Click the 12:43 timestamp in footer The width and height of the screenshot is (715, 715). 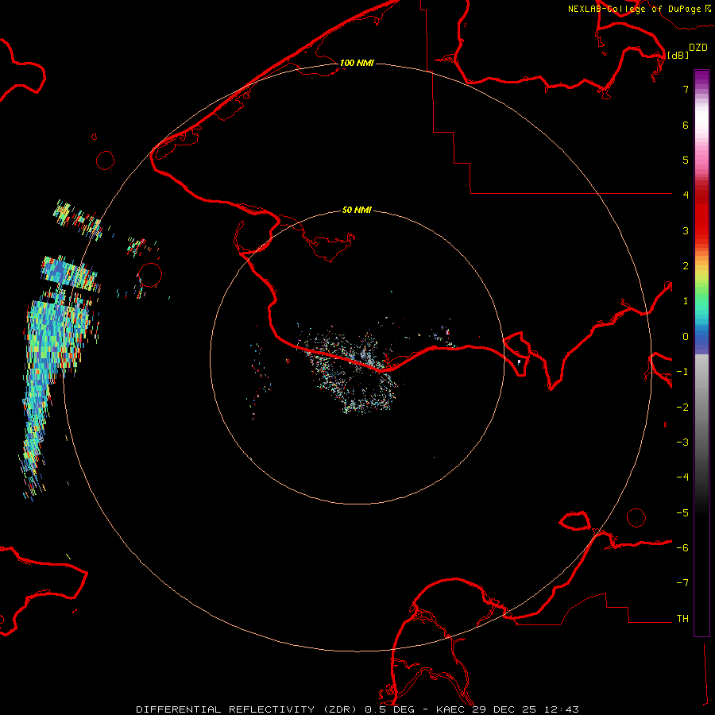[x=562, y=709]
